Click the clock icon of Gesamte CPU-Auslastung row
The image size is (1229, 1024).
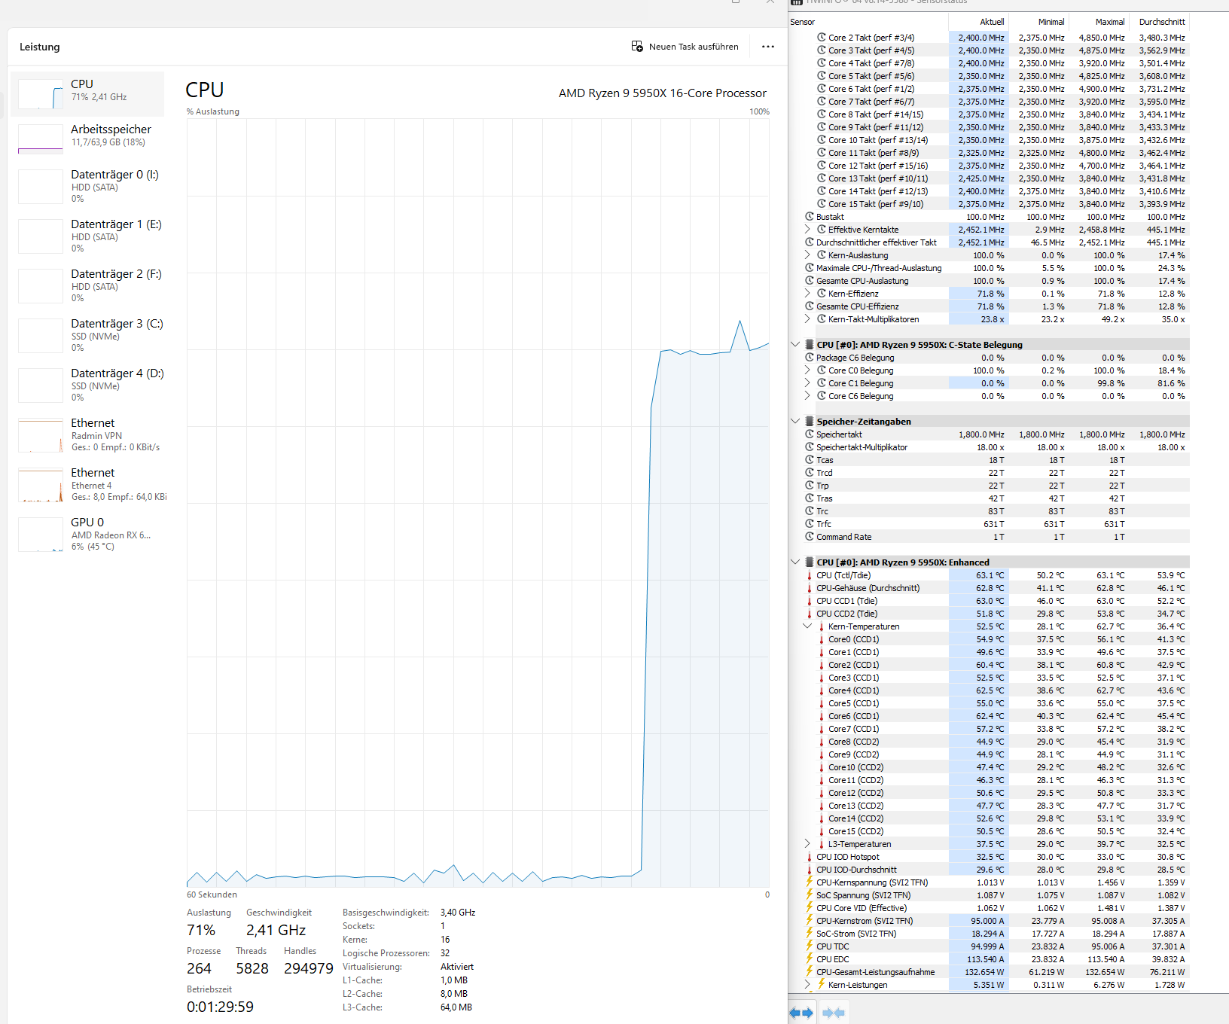coord(810,281)
